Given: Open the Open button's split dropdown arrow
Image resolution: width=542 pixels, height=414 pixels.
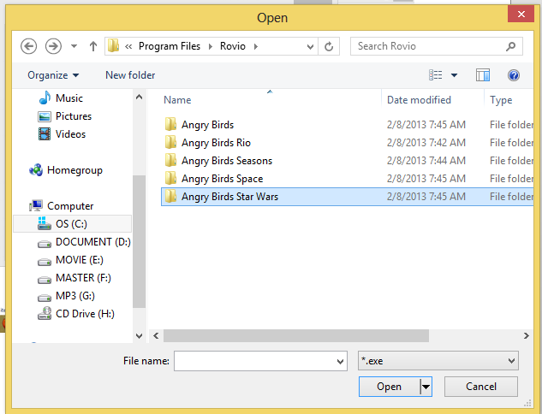Looking at the screenshot, I should tap(426, 387).
